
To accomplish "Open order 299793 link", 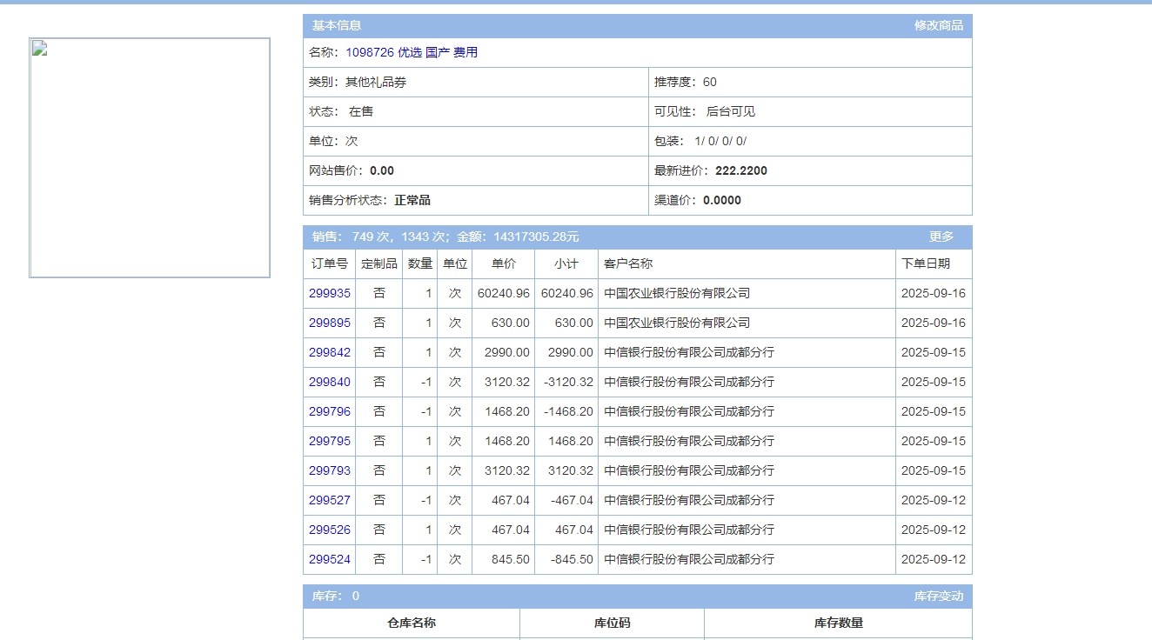I will click(329, 471).
